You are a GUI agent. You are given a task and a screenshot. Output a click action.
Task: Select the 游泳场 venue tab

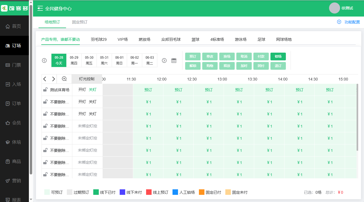(241, 39)
